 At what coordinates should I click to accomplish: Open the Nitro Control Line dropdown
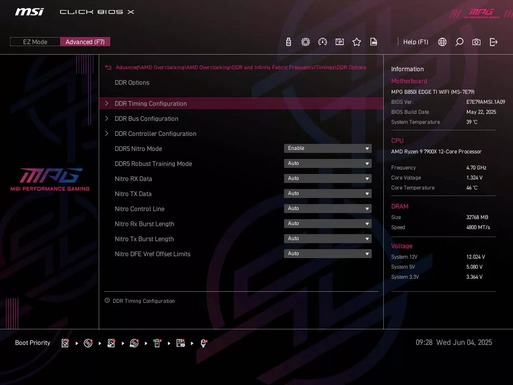click(328, 209)
